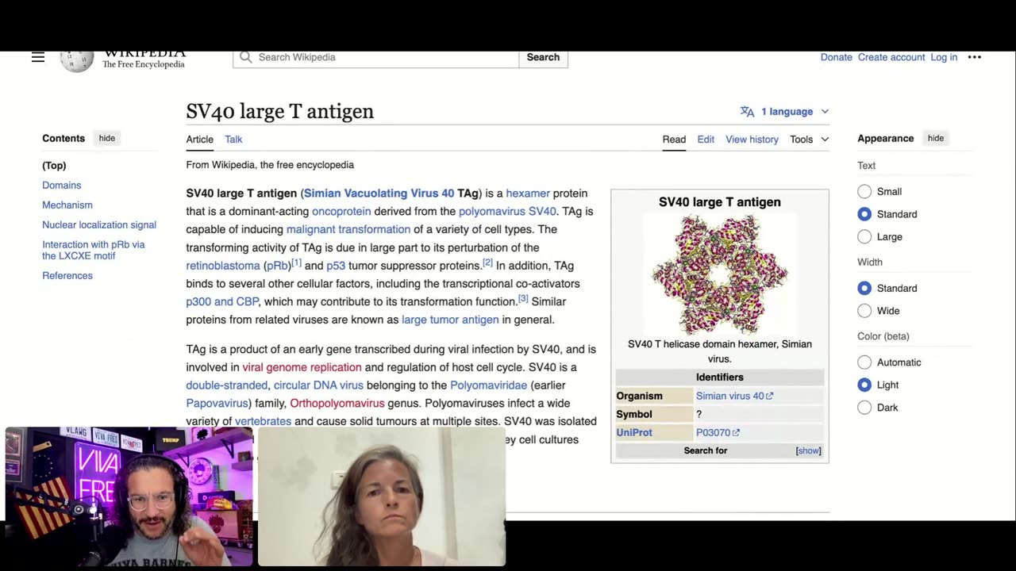The image size is (1016, 571).
Task: Hide the Contents sidebar
Action: [107, 138]
